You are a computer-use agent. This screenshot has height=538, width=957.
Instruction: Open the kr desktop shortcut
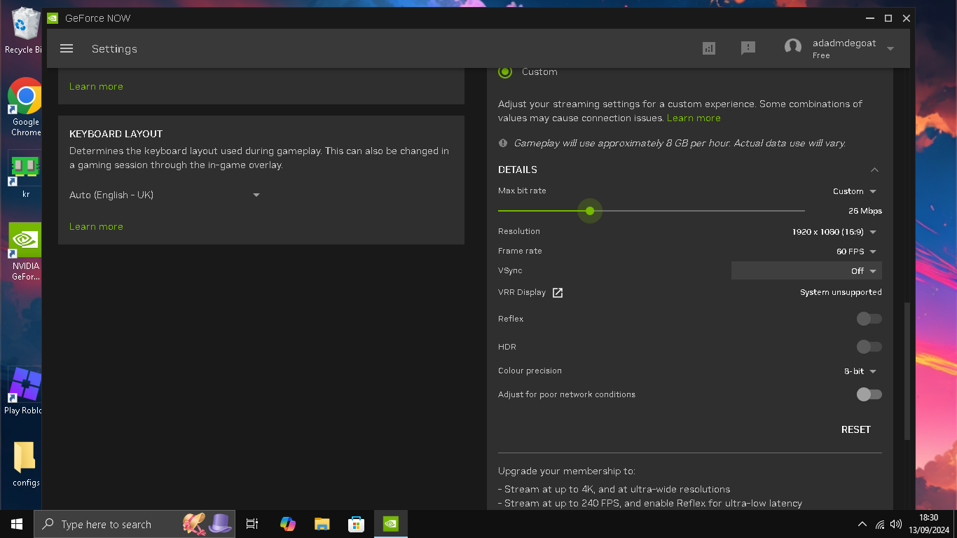click(x=25, y=174)
